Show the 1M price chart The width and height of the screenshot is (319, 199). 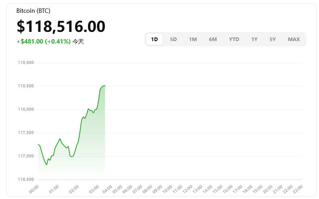coord(193,39)
